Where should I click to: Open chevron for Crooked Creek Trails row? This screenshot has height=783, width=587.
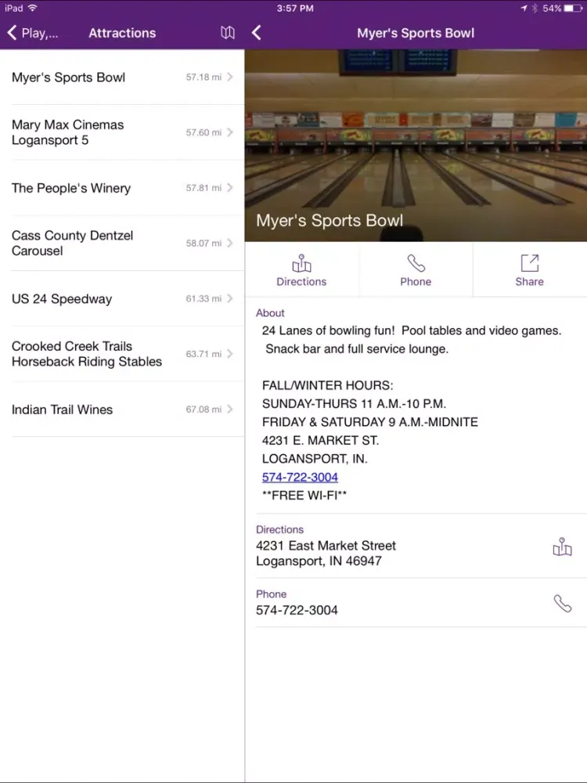pyautogui.click(x=229, y=354)
